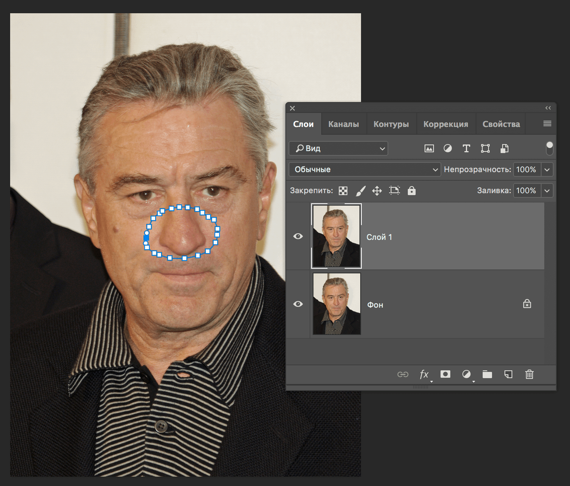The width and height of the screenshot is (570, 486).
Task: Open the Свойства tab
Action: tap(501, 124)
